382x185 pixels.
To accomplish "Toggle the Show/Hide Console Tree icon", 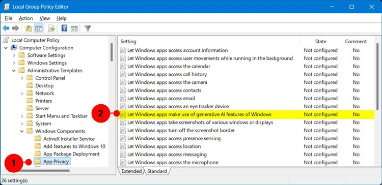I will (x=39, y=28).
